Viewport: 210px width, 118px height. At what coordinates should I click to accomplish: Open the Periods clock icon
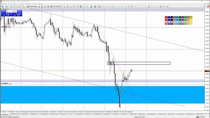click(95, 7)
